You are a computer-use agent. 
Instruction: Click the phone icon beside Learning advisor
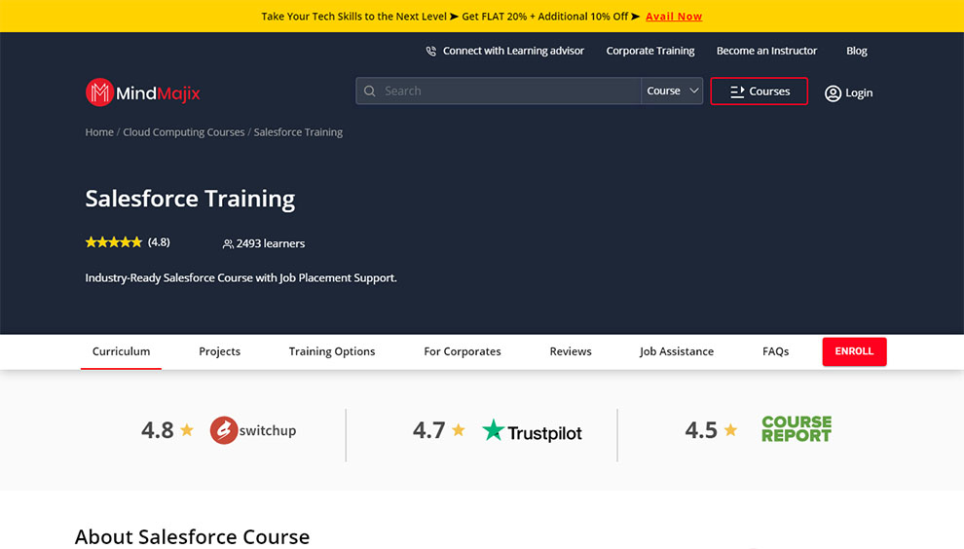pyautogui.click(x=431, y=51)
